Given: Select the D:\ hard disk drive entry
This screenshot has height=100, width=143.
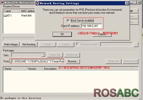Looking at the screenshot, I should [8, 15].
